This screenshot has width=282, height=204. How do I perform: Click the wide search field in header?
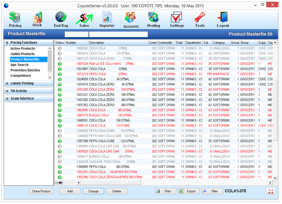pyautogui.click(x=118, y=34)
